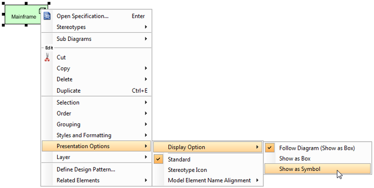Viewport: 374px width, 188px height.
Task: Click the Open Specification document icon
Action: point(47,16)
